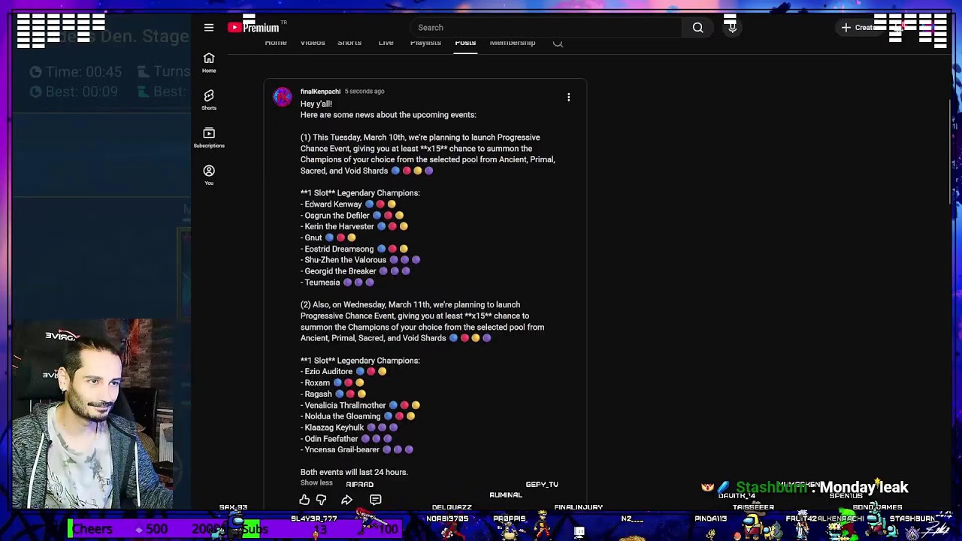Image resolution: width=962 pixels, height=541 pixels.
Task: Click the streamer webcam feed
Action: tap(92, 415)
